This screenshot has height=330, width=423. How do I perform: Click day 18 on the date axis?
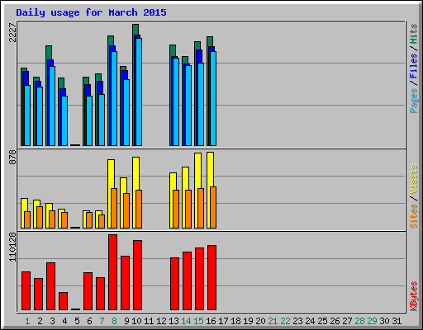tap(235, 321)
